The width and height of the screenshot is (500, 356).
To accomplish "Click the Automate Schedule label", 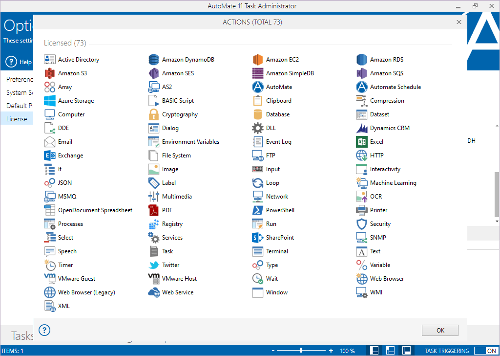I will pyautogui.click(x=396, y=87).
